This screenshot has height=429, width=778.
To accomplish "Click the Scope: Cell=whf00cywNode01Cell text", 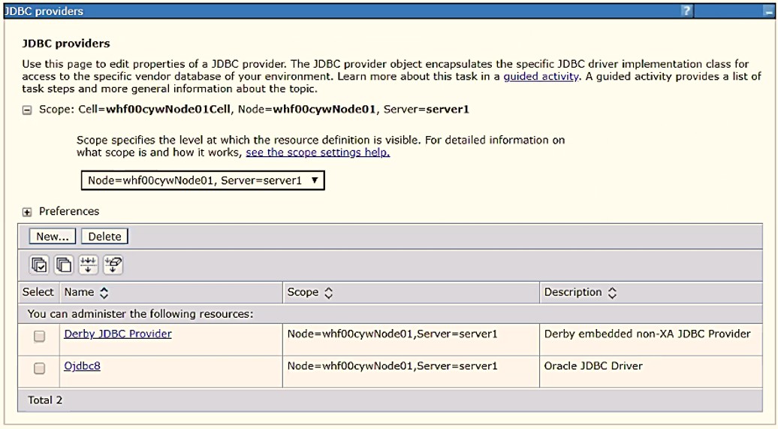I will click(135, 109).
